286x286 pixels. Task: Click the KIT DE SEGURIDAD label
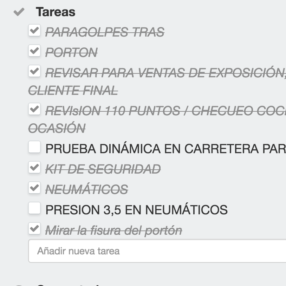103,169
